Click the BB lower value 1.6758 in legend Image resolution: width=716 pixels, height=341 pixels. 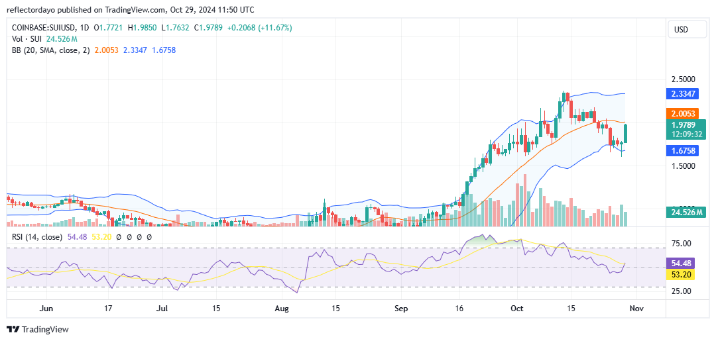163,50
